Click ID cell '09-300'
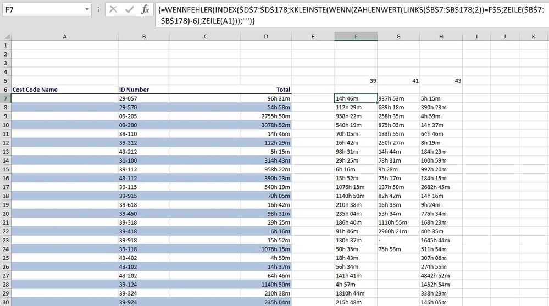This screenshot has height=306, width=549. [x=144, y=125]
